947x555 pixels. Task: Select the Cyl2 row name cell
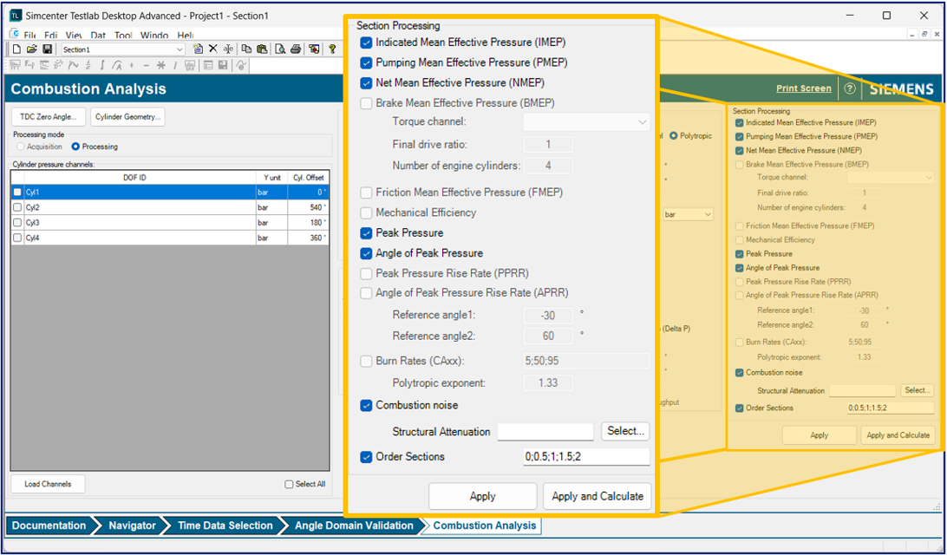pyautogui.click(x=140, y=207)
